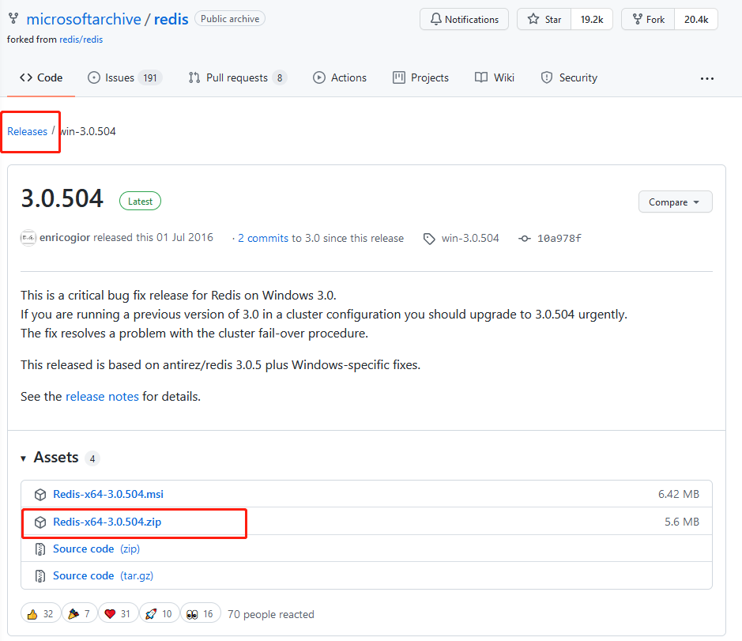Go to the Actions tab
This screenshot has width=742, height=641.
point(340,77)
